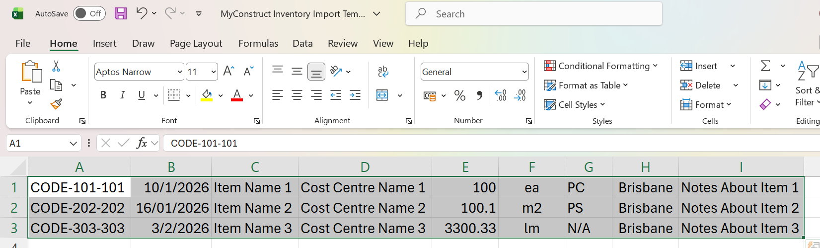Click the Merge and Center icon
The height and width of the screenshot is (248, 820).
coord(382,95)
